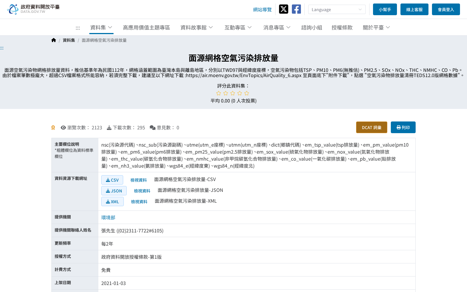Click the 會員登入 button

pos(446,9)
